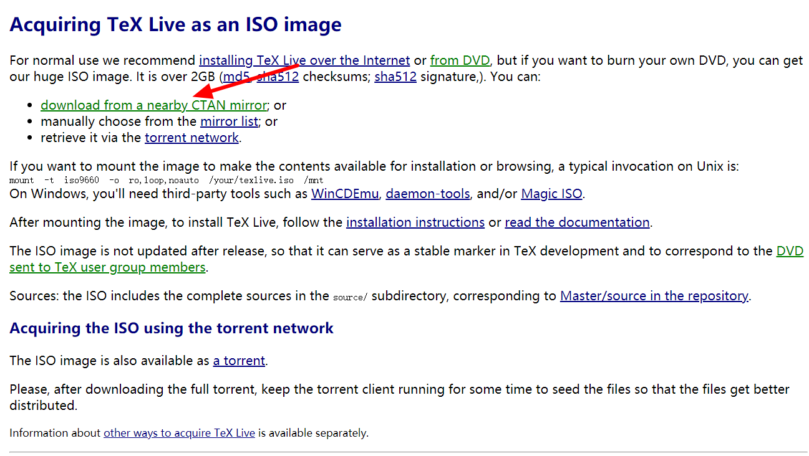
Task: Open 'installing TeX Live over the Internet' link
Action: pyautogui.click(x=304, y=60)
